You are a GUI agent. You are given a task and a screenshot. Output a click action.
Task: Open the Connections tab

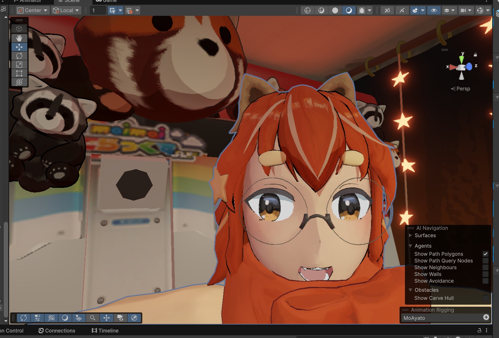pyautogui.click(x=57, y=331)
